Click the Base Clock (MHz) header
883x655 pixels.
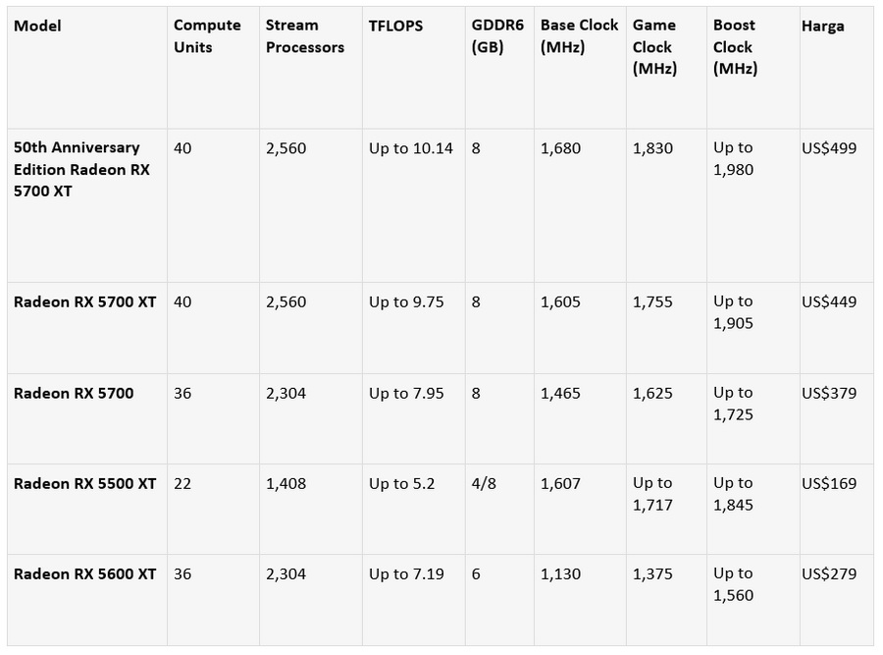point(579,36)
